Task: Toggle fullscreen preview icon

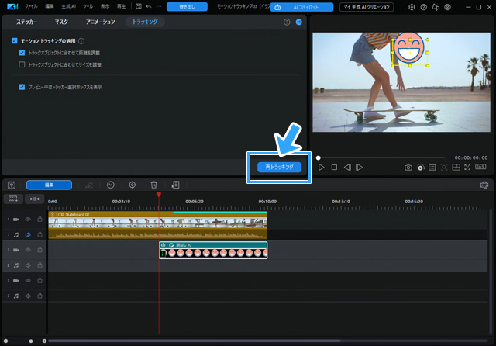Action: click(x=467, y=167)
